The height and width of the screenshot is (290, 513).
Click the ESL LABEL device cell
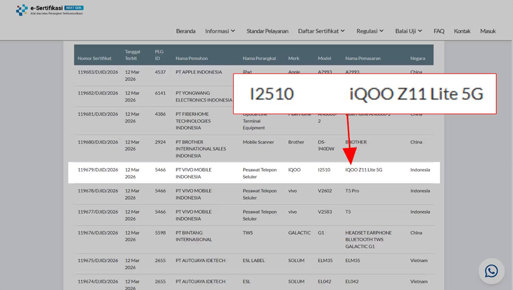coord(253,261)
